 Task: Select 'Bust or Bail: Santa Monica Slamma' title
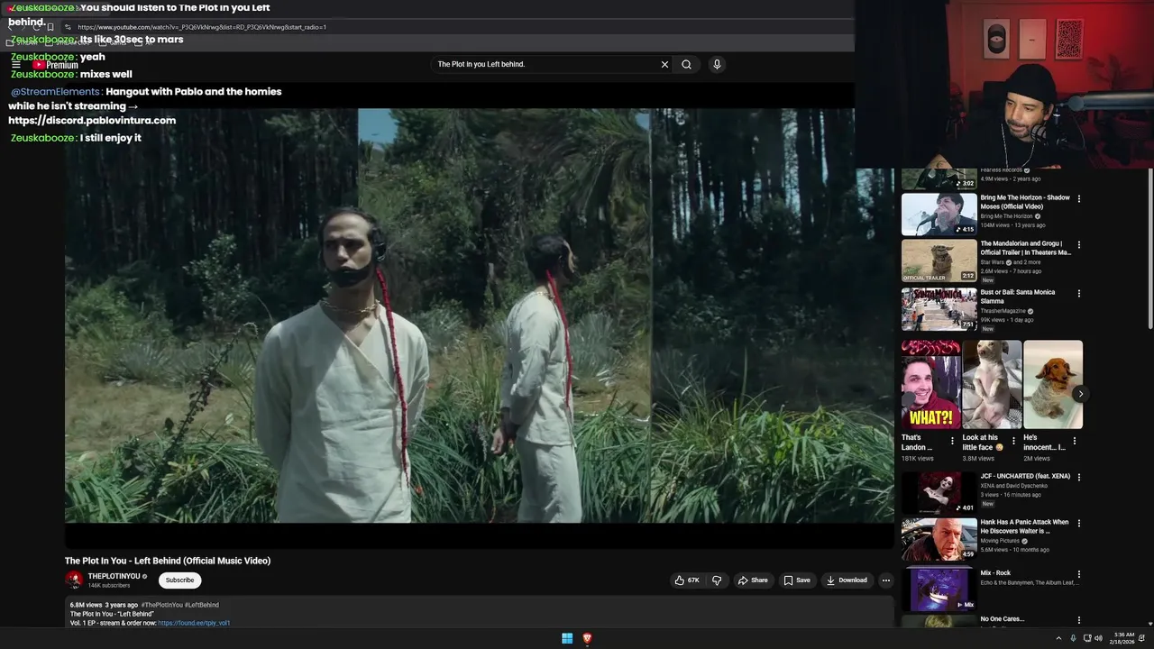click(x=1018, y=297)
